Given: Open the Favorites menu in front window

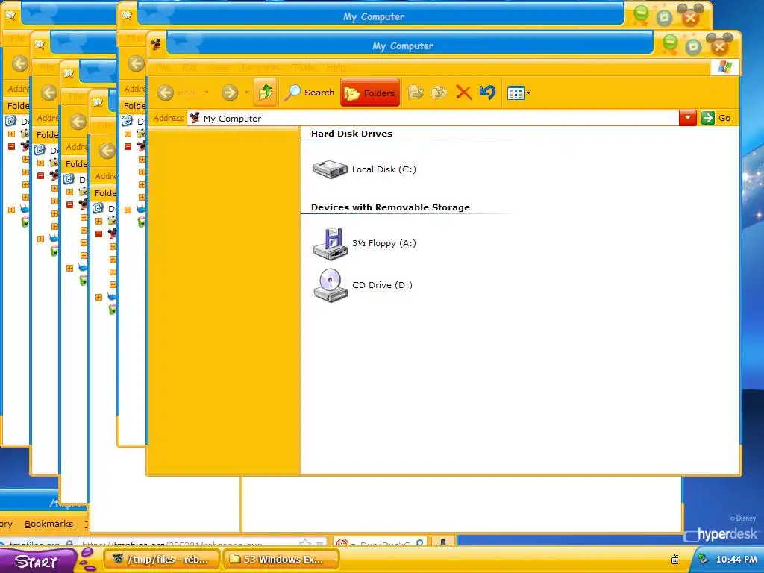Looking at the screenshot, I should 260,67.
